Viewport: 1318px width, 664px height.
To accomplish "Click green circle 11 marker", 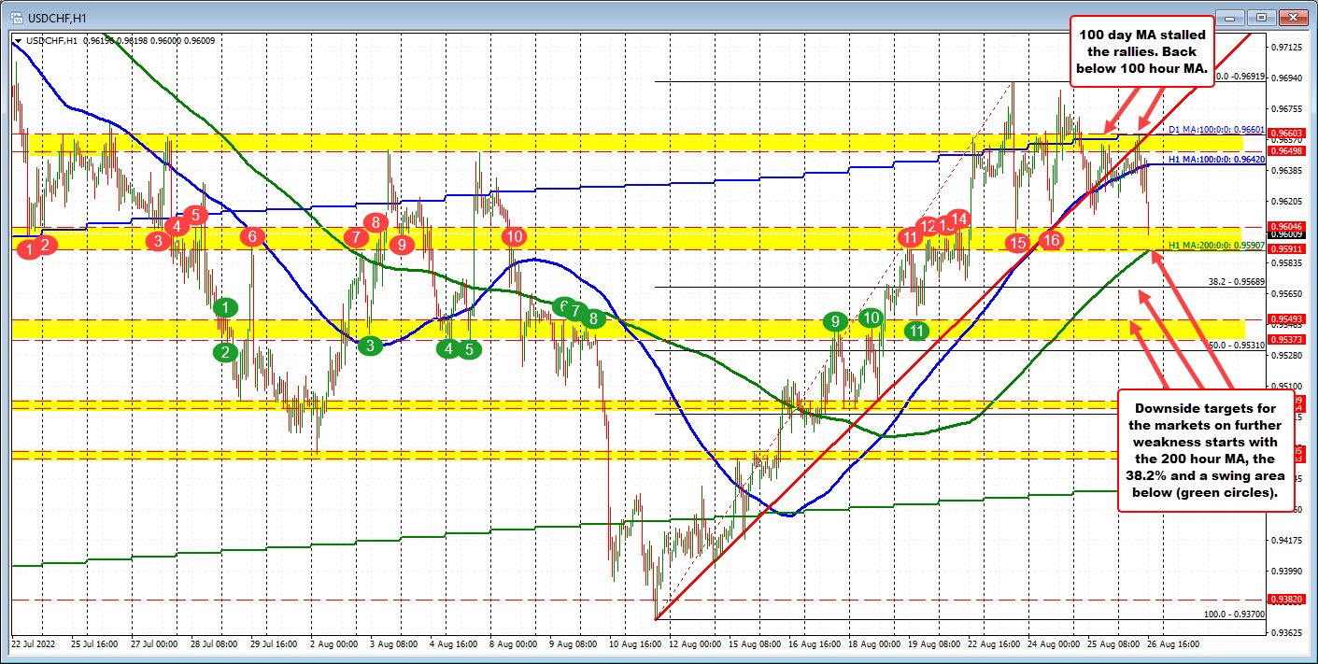I will click(914, 331).
